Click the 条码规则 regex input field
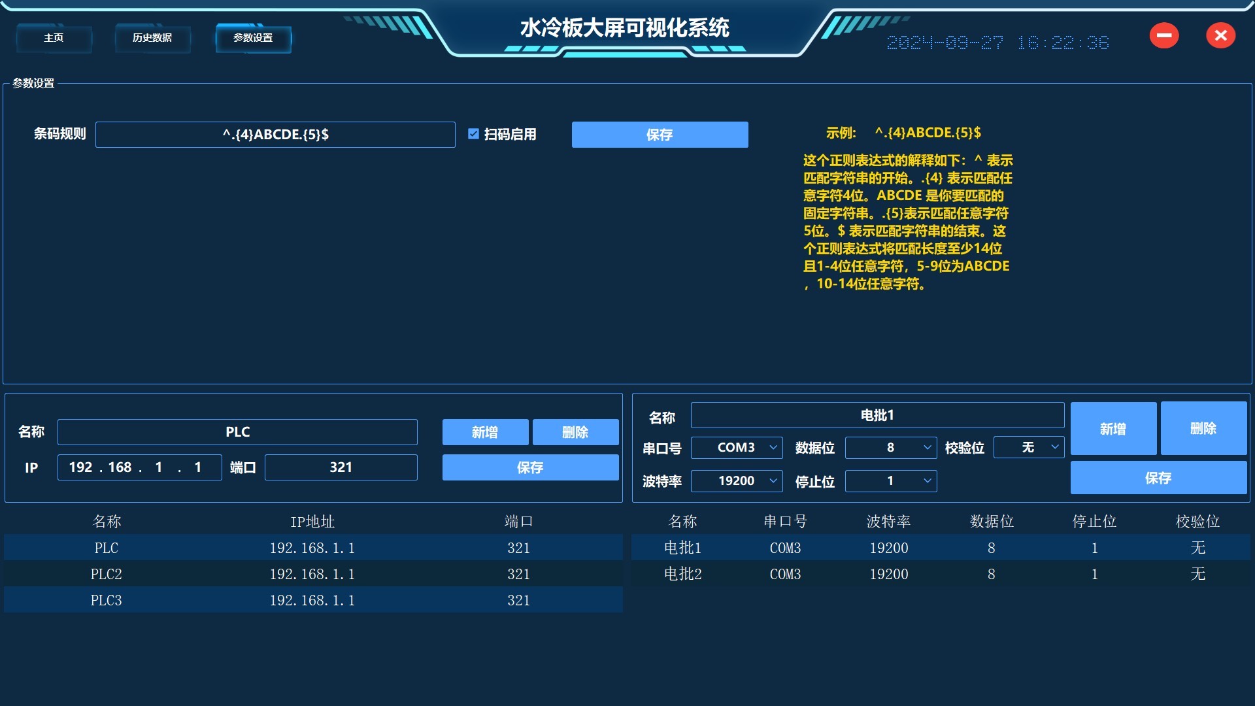The height and width of the screenshot is (706, 1255). (x=275, y=135)
